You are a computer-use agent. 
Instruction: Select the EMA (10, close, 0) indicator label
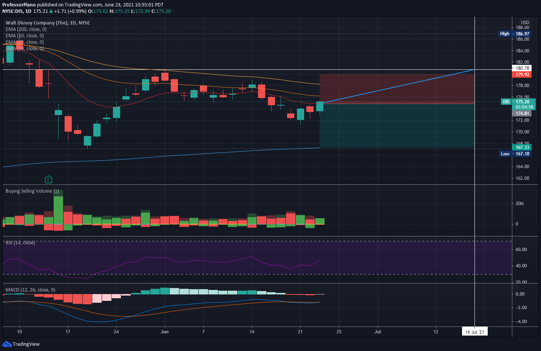25,35
